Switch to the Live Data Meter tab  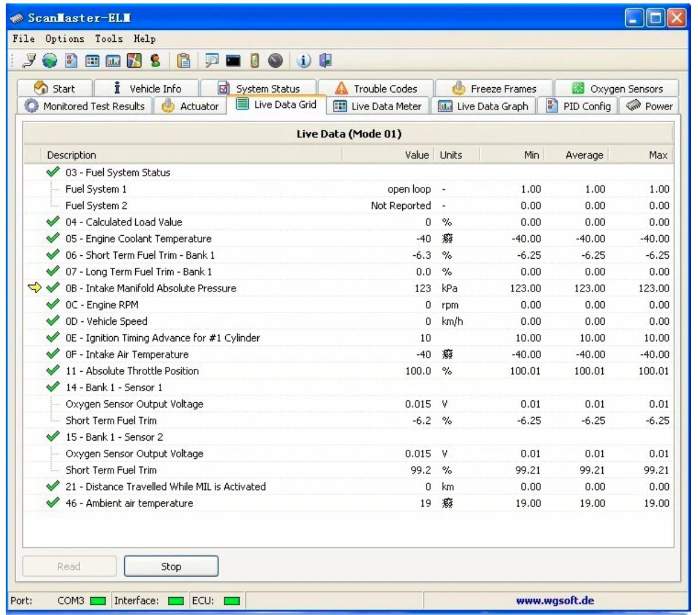pos(378,106)
